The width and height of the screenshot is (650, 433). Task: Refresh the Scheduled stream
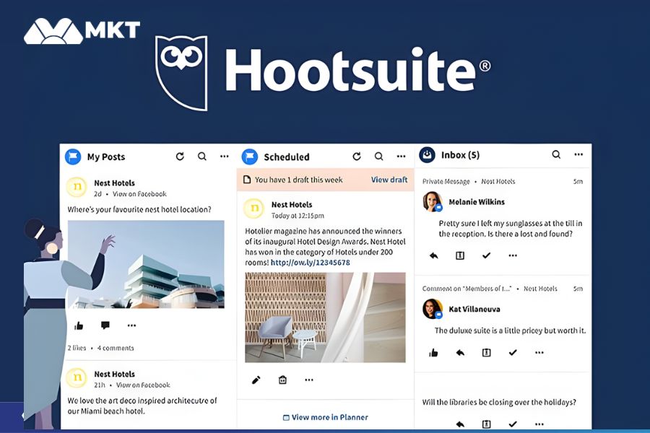[356, 157]
